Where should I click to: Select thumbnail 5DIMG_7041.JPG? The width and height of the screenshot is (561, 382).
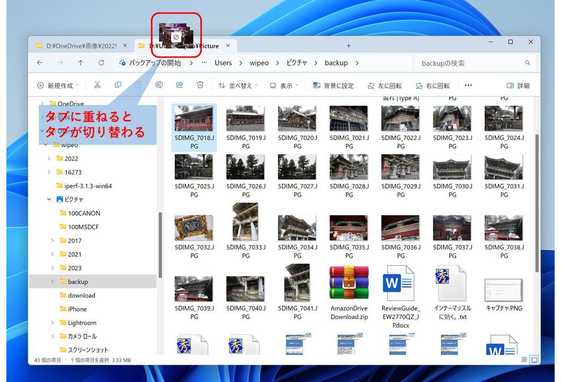click(297, 292)
